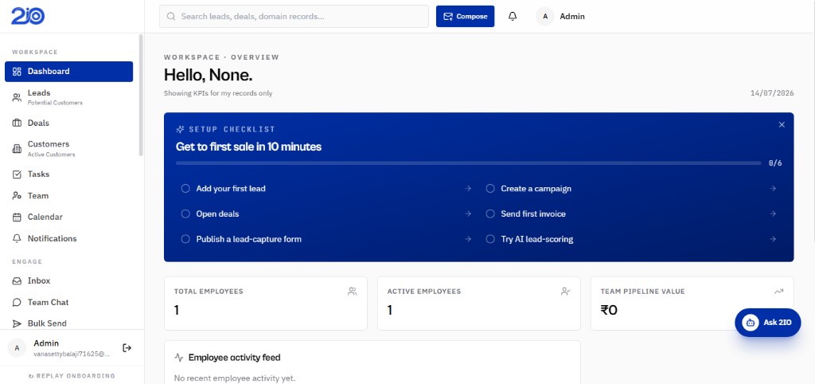Open the Admin account menu in top bar

click(x=561, y=16)
